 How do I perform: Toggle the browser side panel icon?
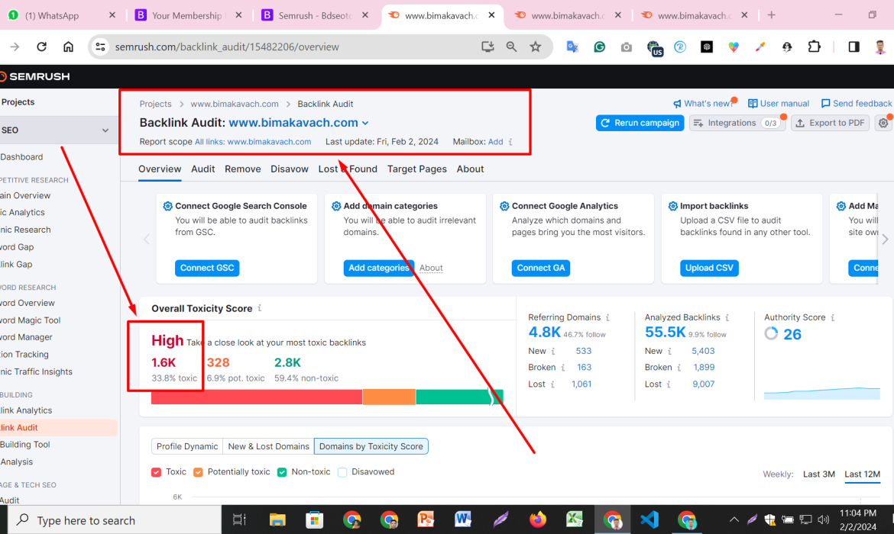pos(854,47)
